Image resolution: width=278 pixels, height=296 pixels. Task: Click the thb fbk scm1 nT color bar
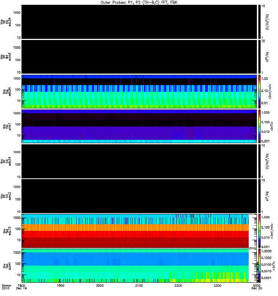coord(259,126)
